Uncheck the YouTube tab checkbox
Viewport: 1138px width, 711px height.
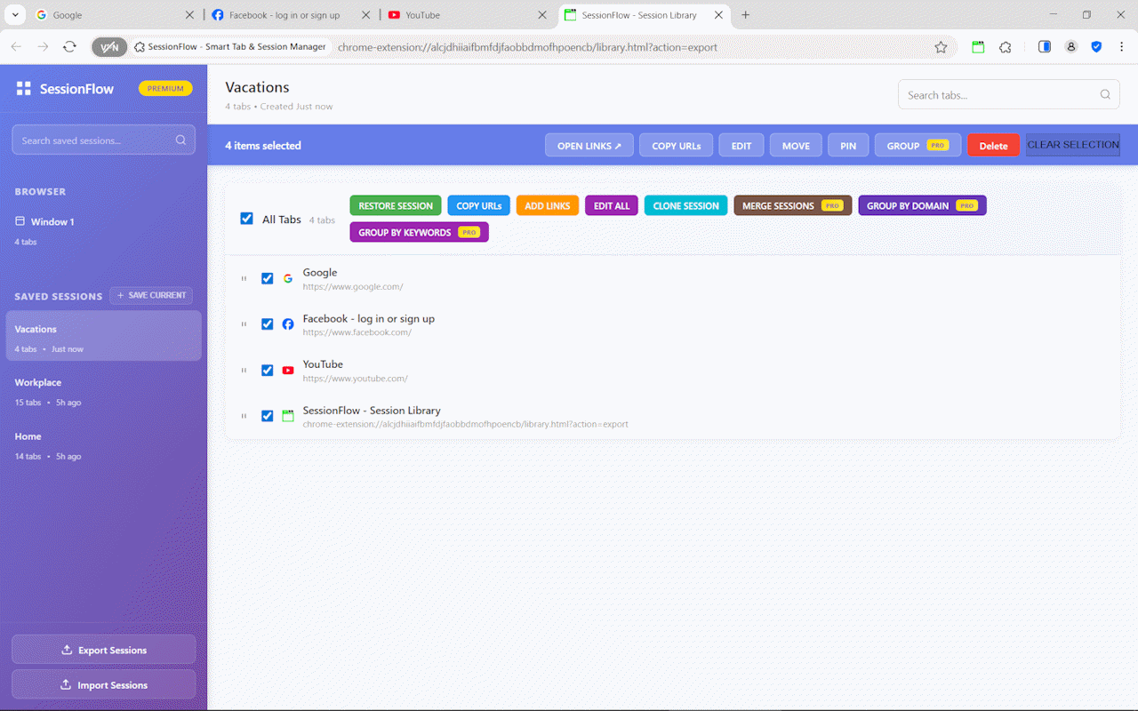(x=267, y=370)
